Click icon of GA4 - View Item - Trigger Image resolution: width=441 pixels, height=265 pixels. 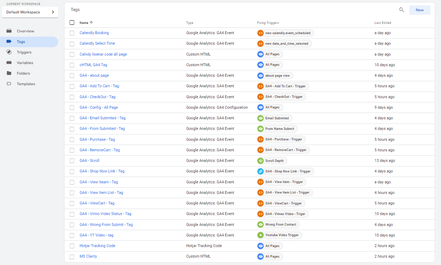click(261, 182)
